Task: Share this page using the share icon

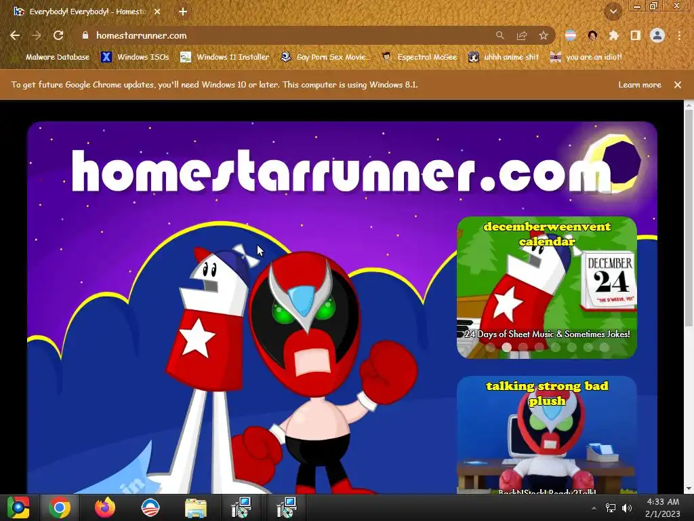Action: pos(522,35)
